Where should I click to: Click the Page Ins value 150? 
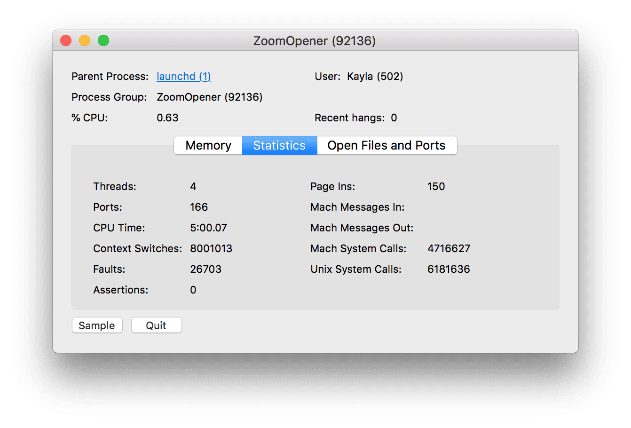point(436,186)
